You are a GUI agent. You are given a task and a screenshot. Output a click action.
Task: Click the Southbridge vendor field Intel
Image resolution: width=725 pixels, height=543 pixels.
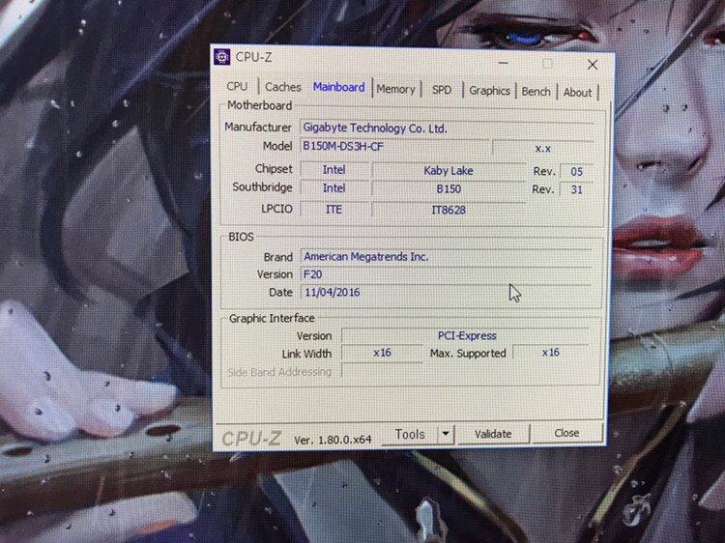333,188
